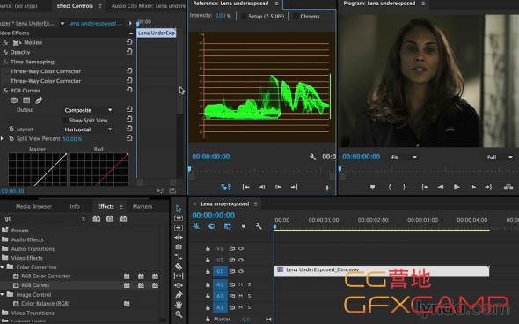Collapse the Color Correction folder
The image size is (519, 324).
(2, 267)
